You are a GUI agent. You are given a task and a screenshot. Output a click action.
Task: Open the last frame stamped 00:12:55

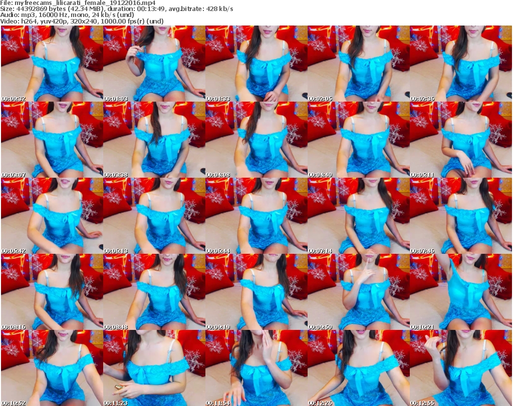[x=461, y=368]
